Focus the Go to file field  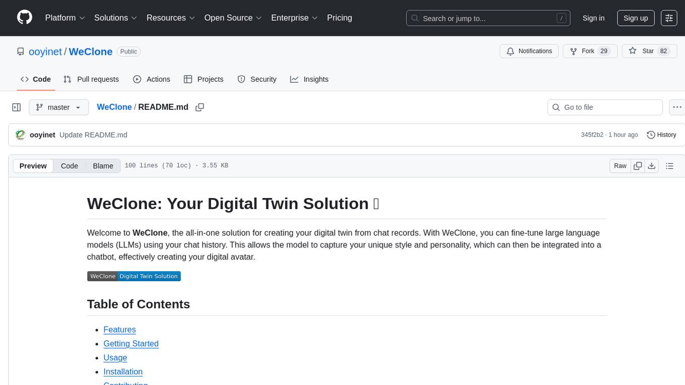tap(605, 107)
